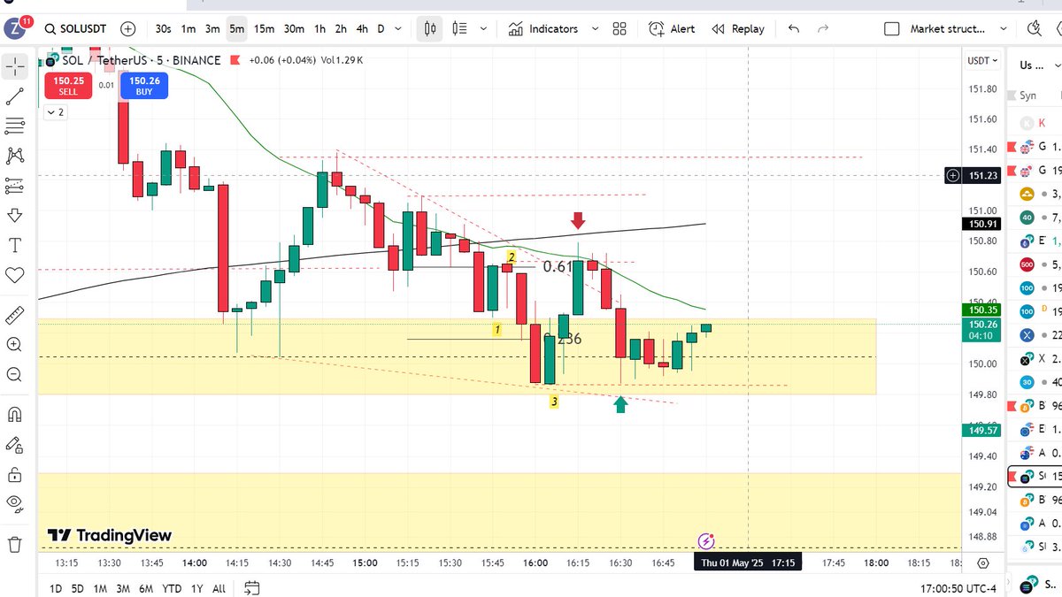The height and width of the screenshot is (597, 1062).
Task: Open the Go to date calendar icon
Action: click(251, 588)
